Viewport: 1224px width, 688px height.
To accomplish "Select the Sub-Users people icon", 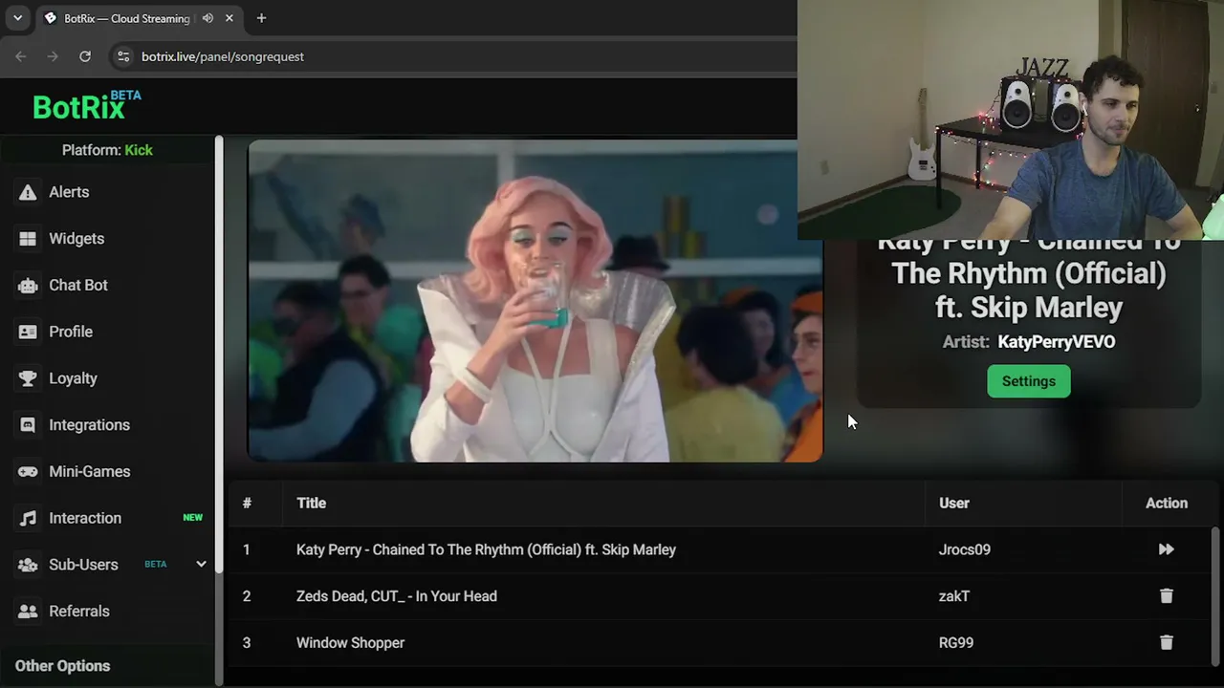I will pyautogui.click(x=28, y=565).
